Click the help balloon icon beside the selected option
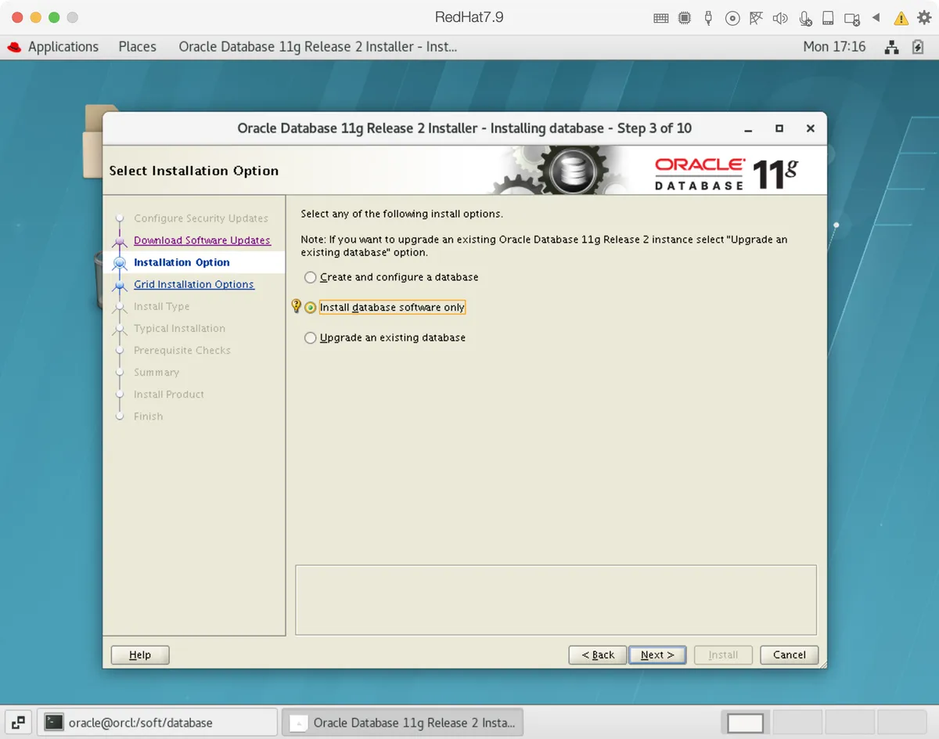The width and height of the screenshot is (939, 739). tap(295, 306)
